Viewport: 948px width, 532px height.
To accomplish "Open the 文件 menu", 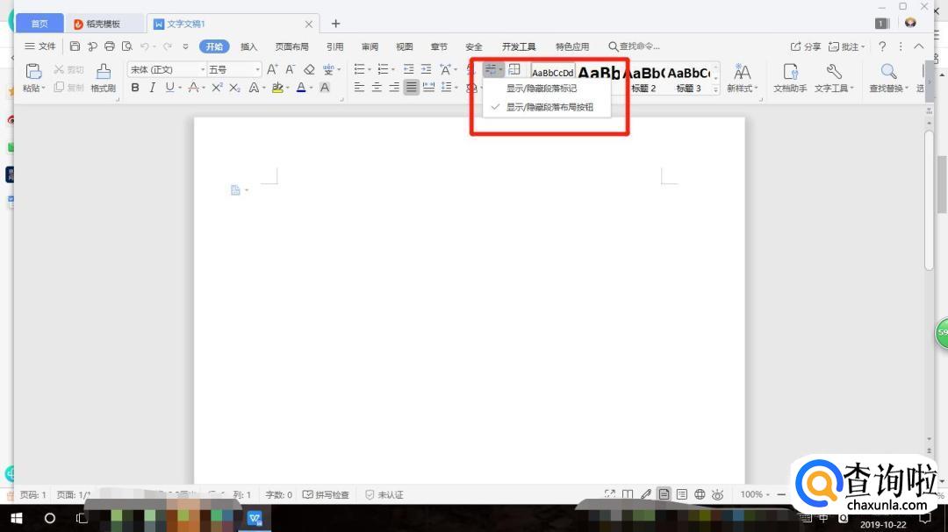I will 39,46.
